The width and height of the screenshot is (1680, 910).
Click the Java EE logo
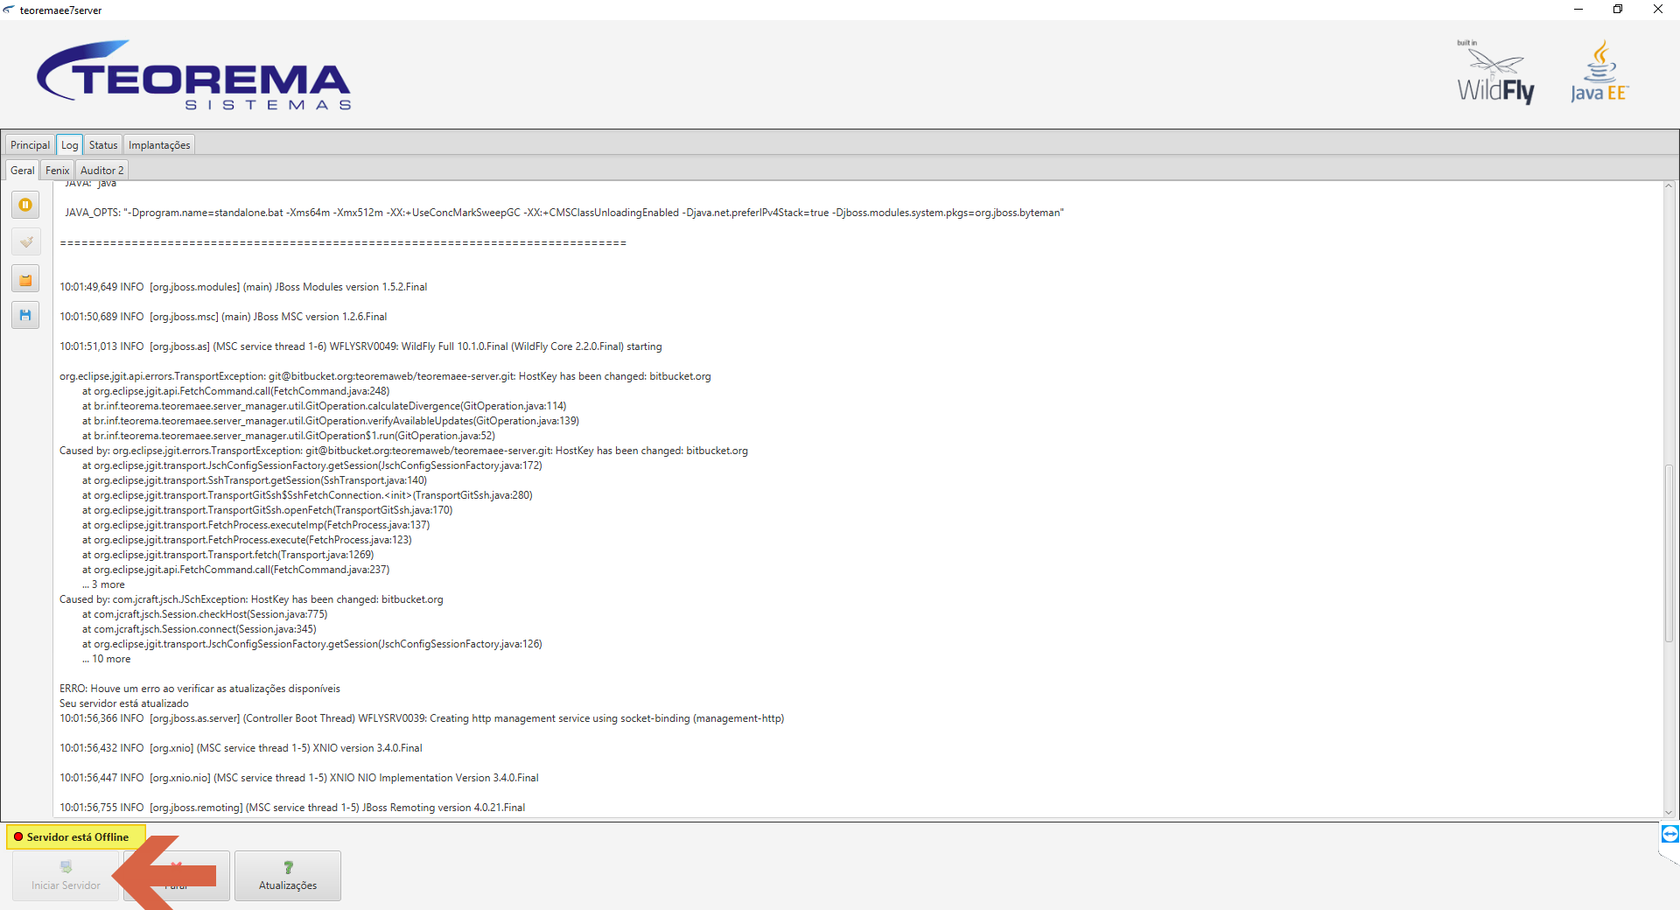(x=1599, y=72)
